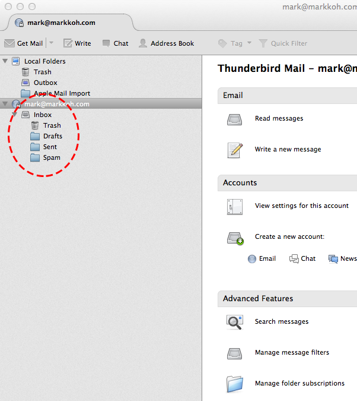Viewport: 357px width, 401px height.
Task: Click the Write toolbar button
Action: pos(77,43)
